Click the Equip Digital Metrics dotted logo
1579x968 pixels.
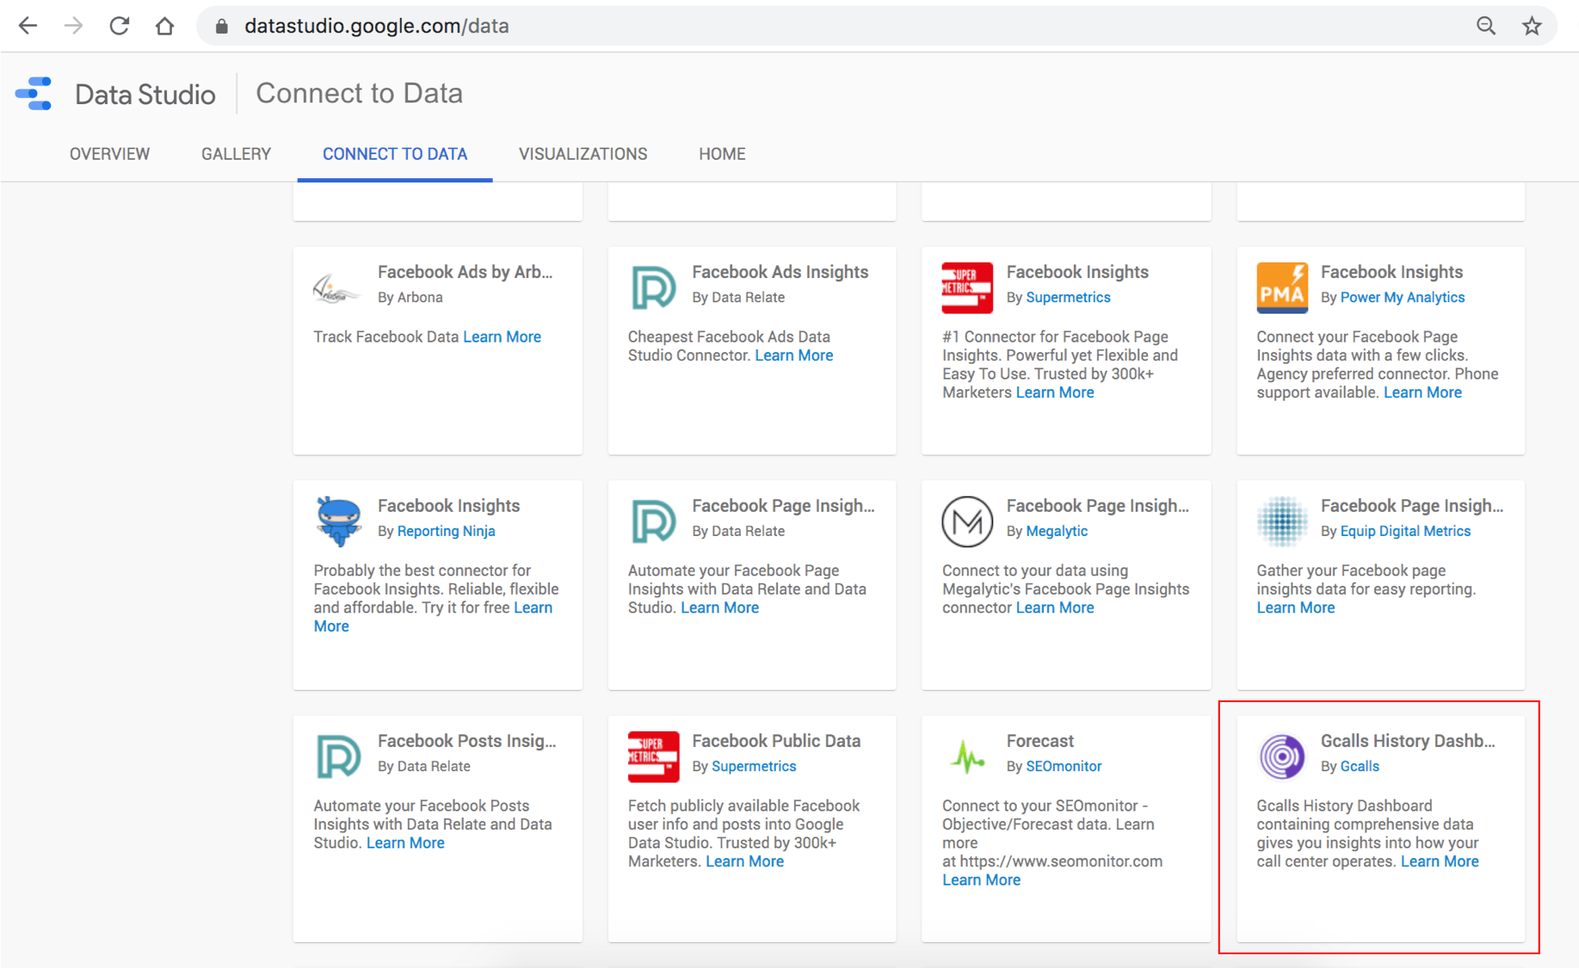(1282, 521)
